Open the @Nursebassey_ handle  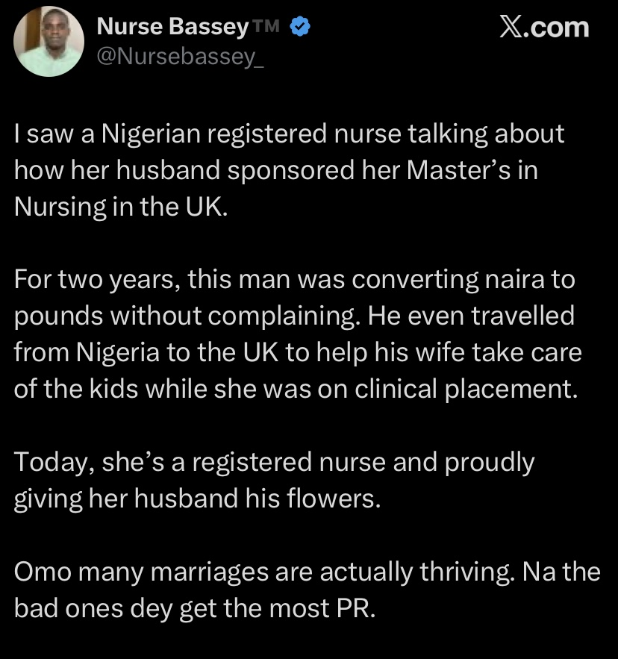181,57
